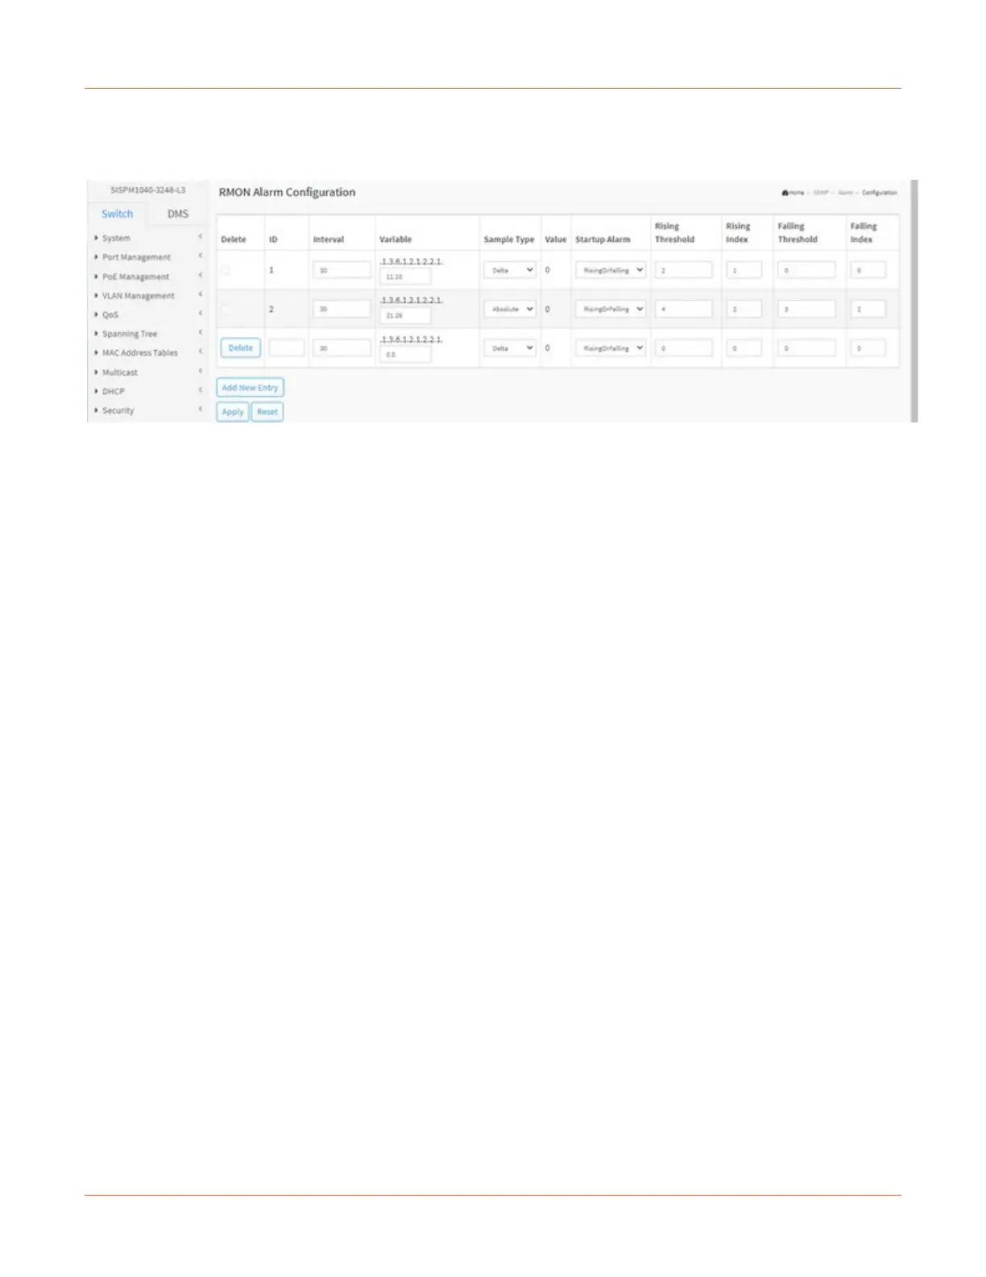Expand the Port Management sidebar section
The width and height of the screenshot is (986, 1277).
148,257
